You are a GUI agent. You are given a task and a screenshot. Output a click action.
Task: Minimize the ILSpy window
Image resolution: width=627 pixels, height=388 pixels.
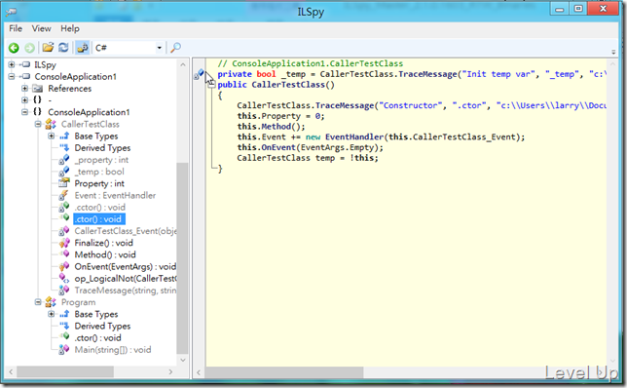click(560, 9)
